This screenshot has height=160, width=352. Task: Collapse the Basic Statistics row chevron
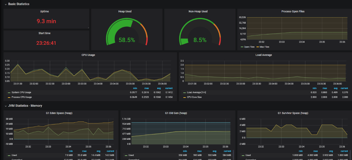5,4
